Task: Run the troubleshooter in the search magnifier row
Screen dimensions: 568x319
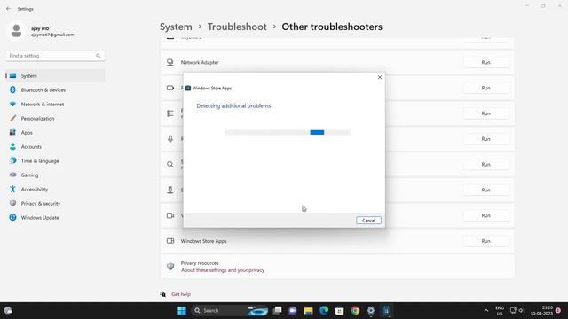Action: 485,165
